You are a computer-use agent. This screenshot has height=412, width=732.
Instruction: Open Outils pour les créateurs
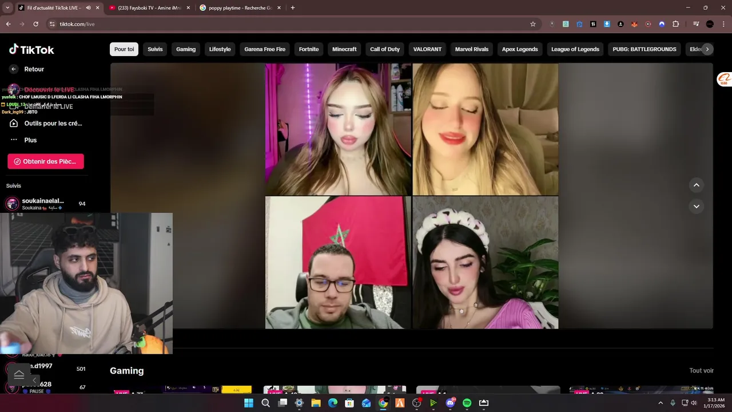tap(46, 123)
